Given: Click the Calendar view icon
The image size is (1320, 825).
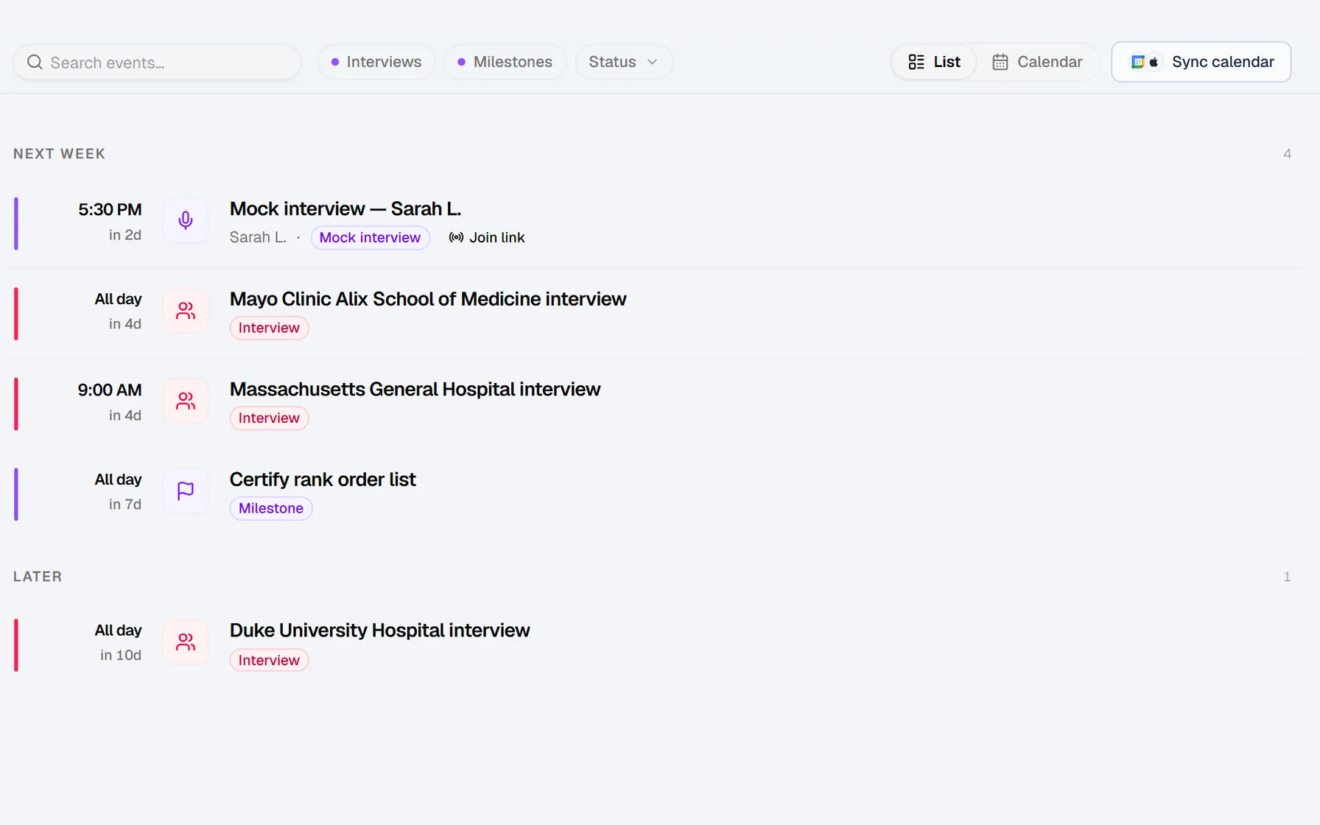Looking at the screenshot, I should tap(1000, 62).
